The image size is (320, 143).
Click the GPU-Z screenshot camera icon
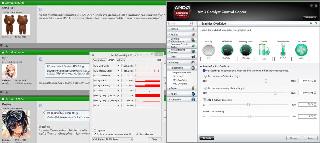[159, 60]
